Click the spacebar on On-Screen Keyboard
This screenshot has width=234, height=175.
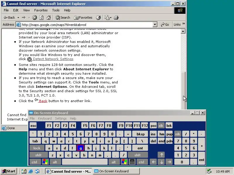(x=85, y=162)
